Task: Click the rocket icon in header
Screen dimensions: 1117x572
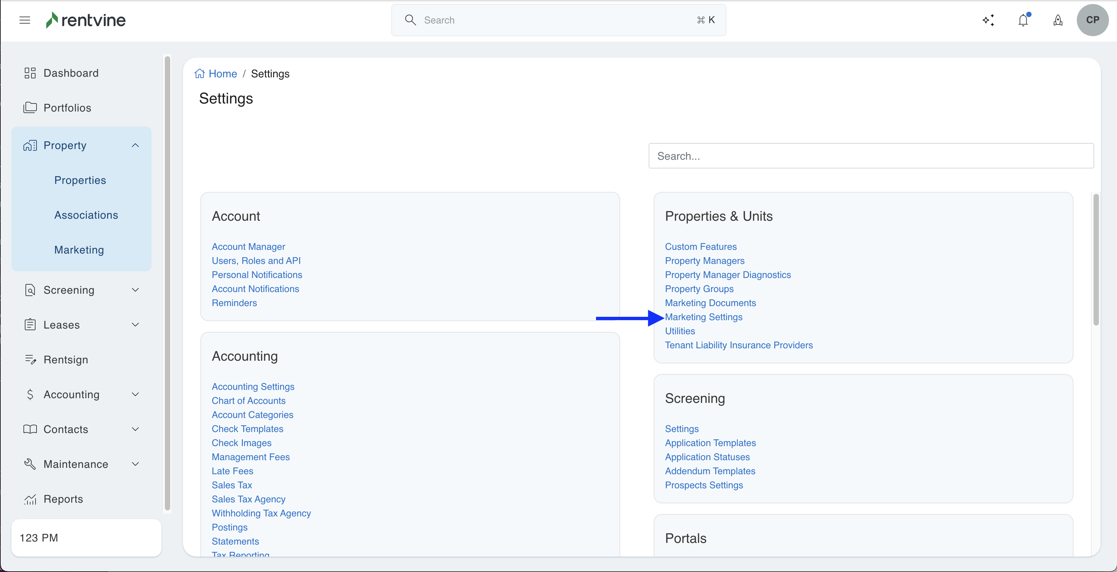Action: 1058,20
